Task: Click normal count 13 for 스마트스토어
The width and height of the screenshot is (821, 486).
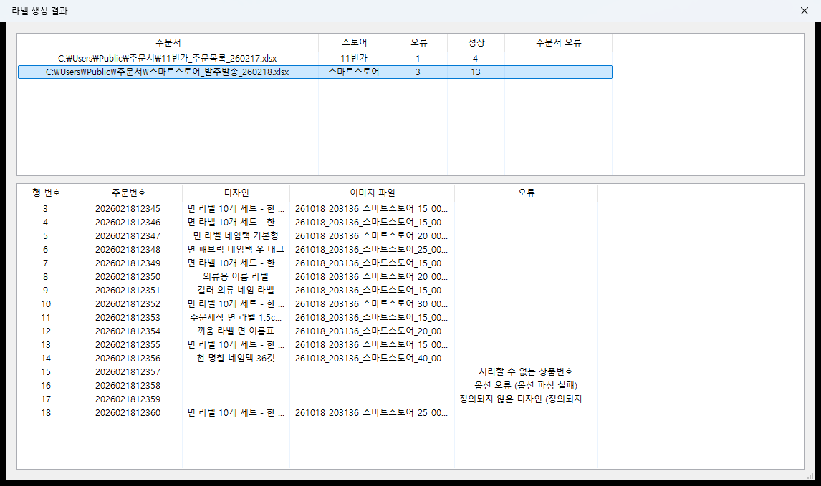Action: [476, 72]
